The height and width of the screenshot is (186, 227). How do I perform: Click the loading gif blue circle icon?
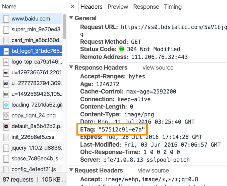(6, 105)
